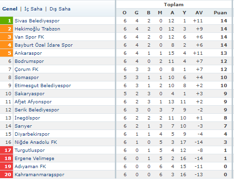Select Ankaraspor in the standings
Image resolution: width=234 pixels, height=180 pixels.
tap(28, 53)
